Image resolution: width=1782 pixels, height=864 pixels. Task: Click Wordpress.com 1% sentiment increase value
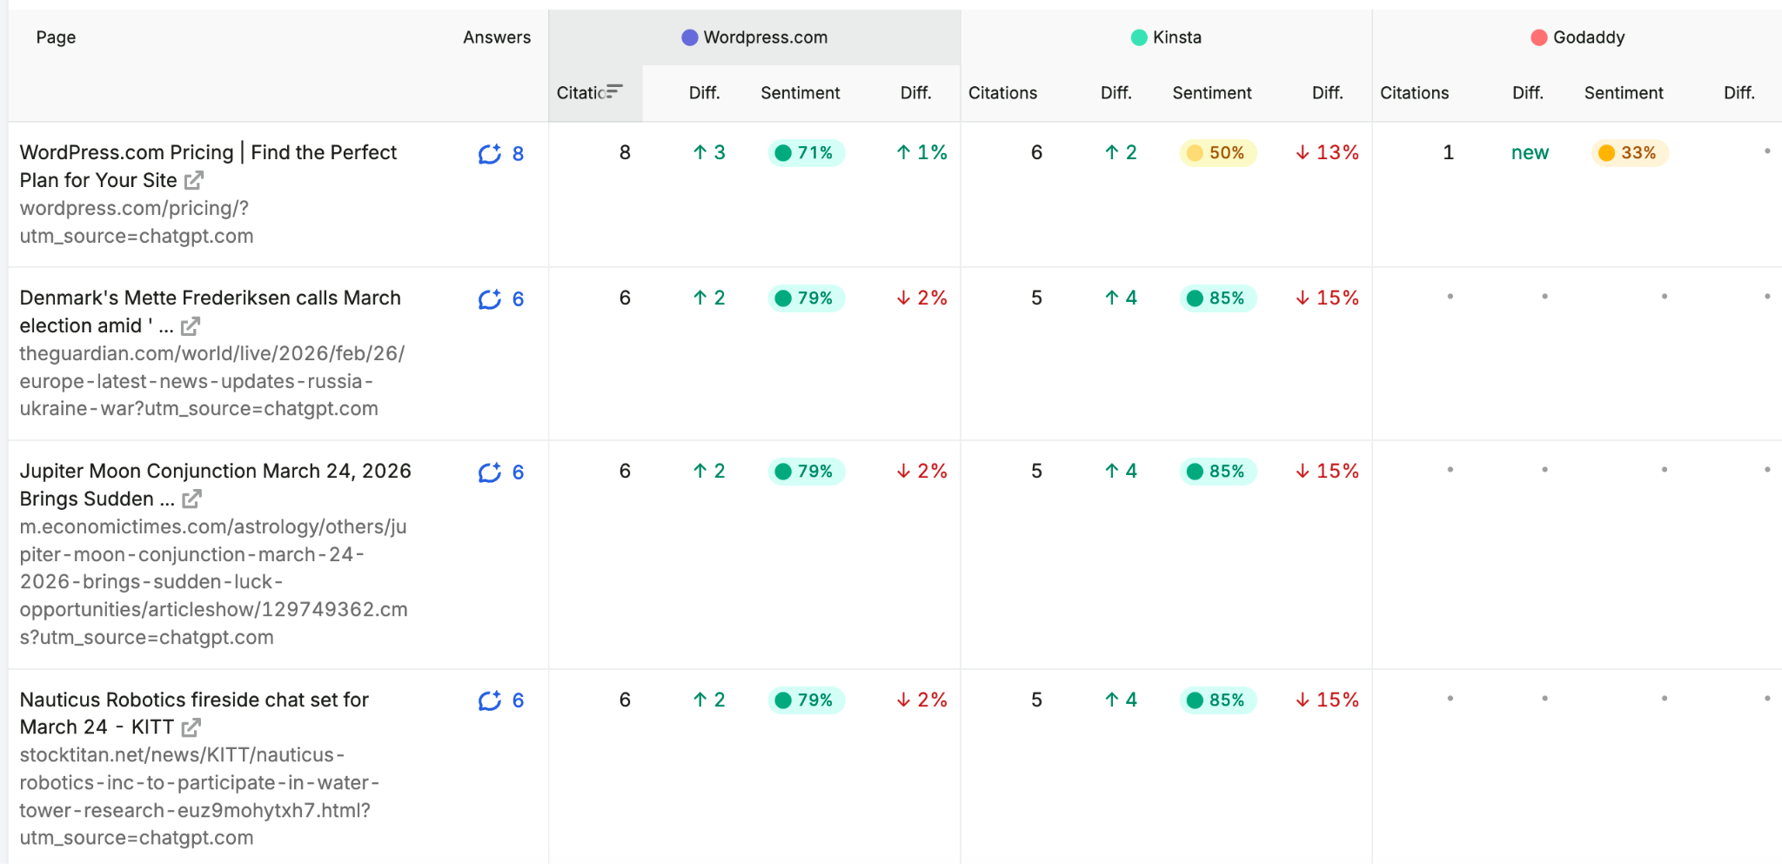(x=921, y=153)
